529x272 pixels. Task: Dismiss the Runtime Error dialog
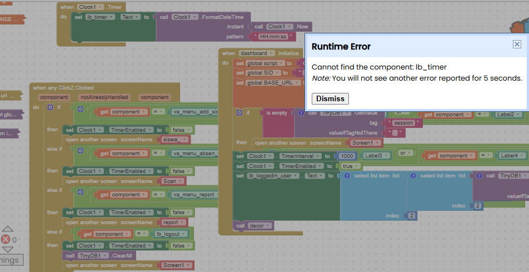[330, 98]
